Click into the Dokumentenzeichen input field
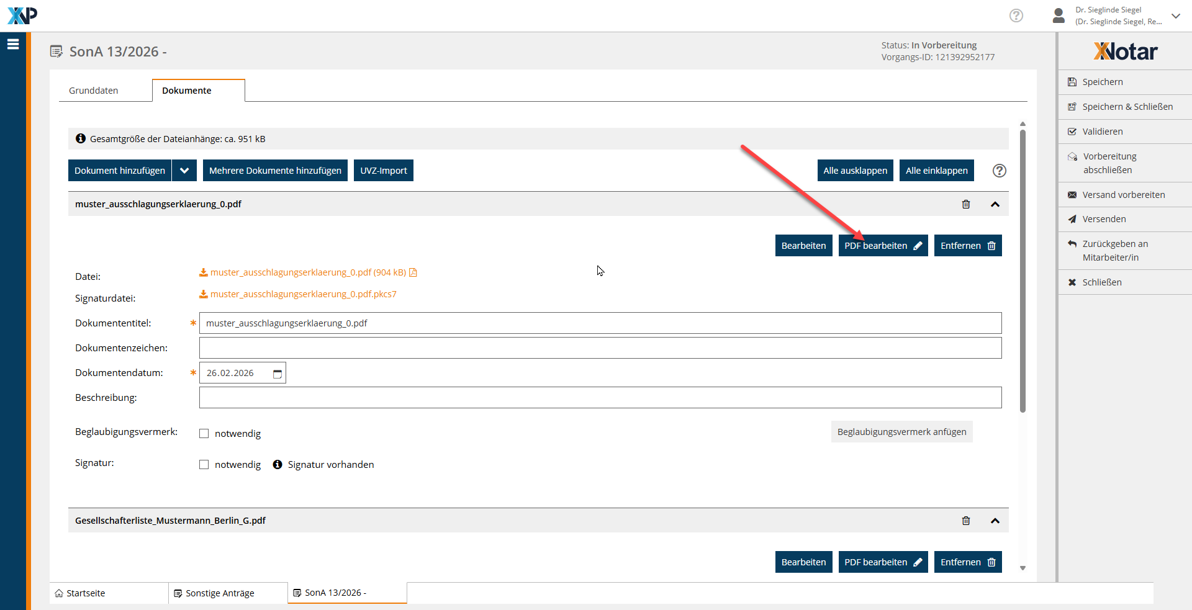The height and width of the screenshot is (610, 1192). (600, 348)
